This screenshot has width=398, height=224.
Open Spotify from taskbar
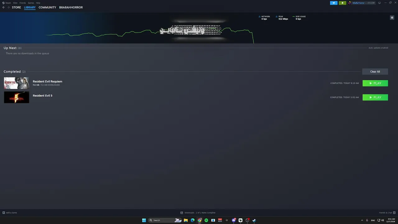206,220
